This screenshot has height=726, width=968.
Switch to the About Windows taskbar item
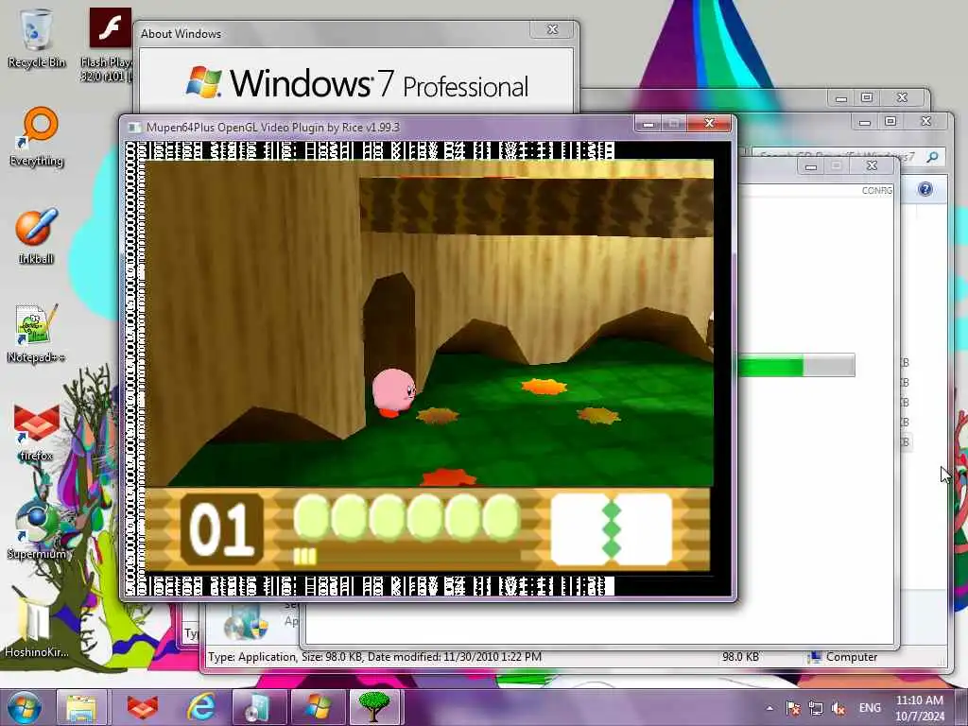[x=318, y=707]
